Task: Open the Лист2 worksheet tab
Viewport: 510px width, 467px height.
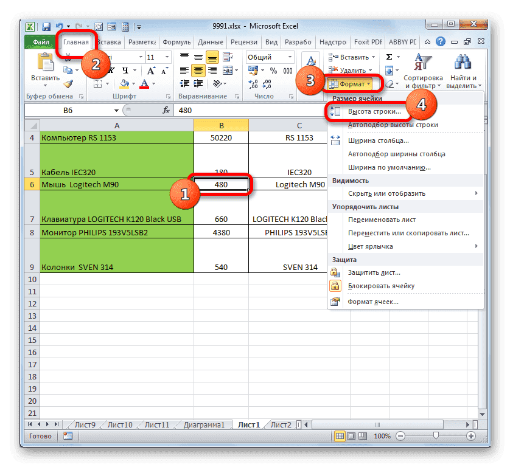Action: [281, 424]
